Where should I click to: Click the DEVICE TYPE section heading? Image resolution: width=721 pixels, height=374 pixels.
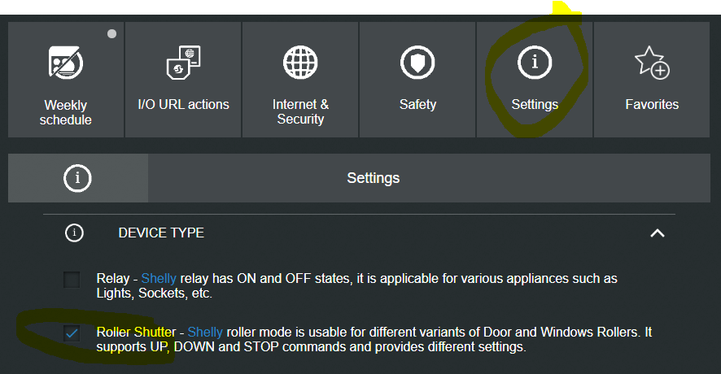[x=161, y=233]
